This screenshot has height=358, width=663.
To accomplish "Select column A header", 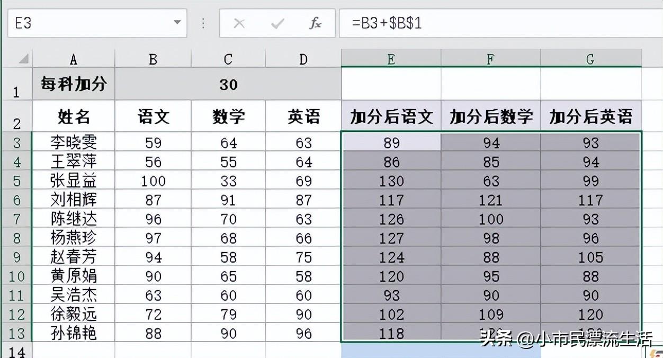I will (x=74, y=58).
